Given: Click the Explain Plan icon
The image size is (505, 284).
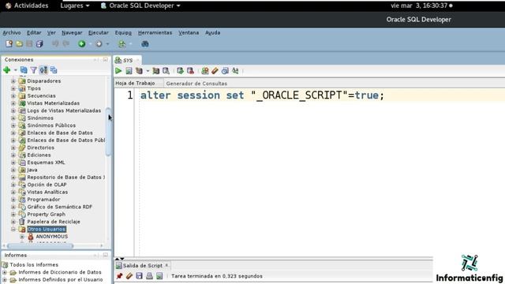Looking at the screenshot, I should point(139,71).
